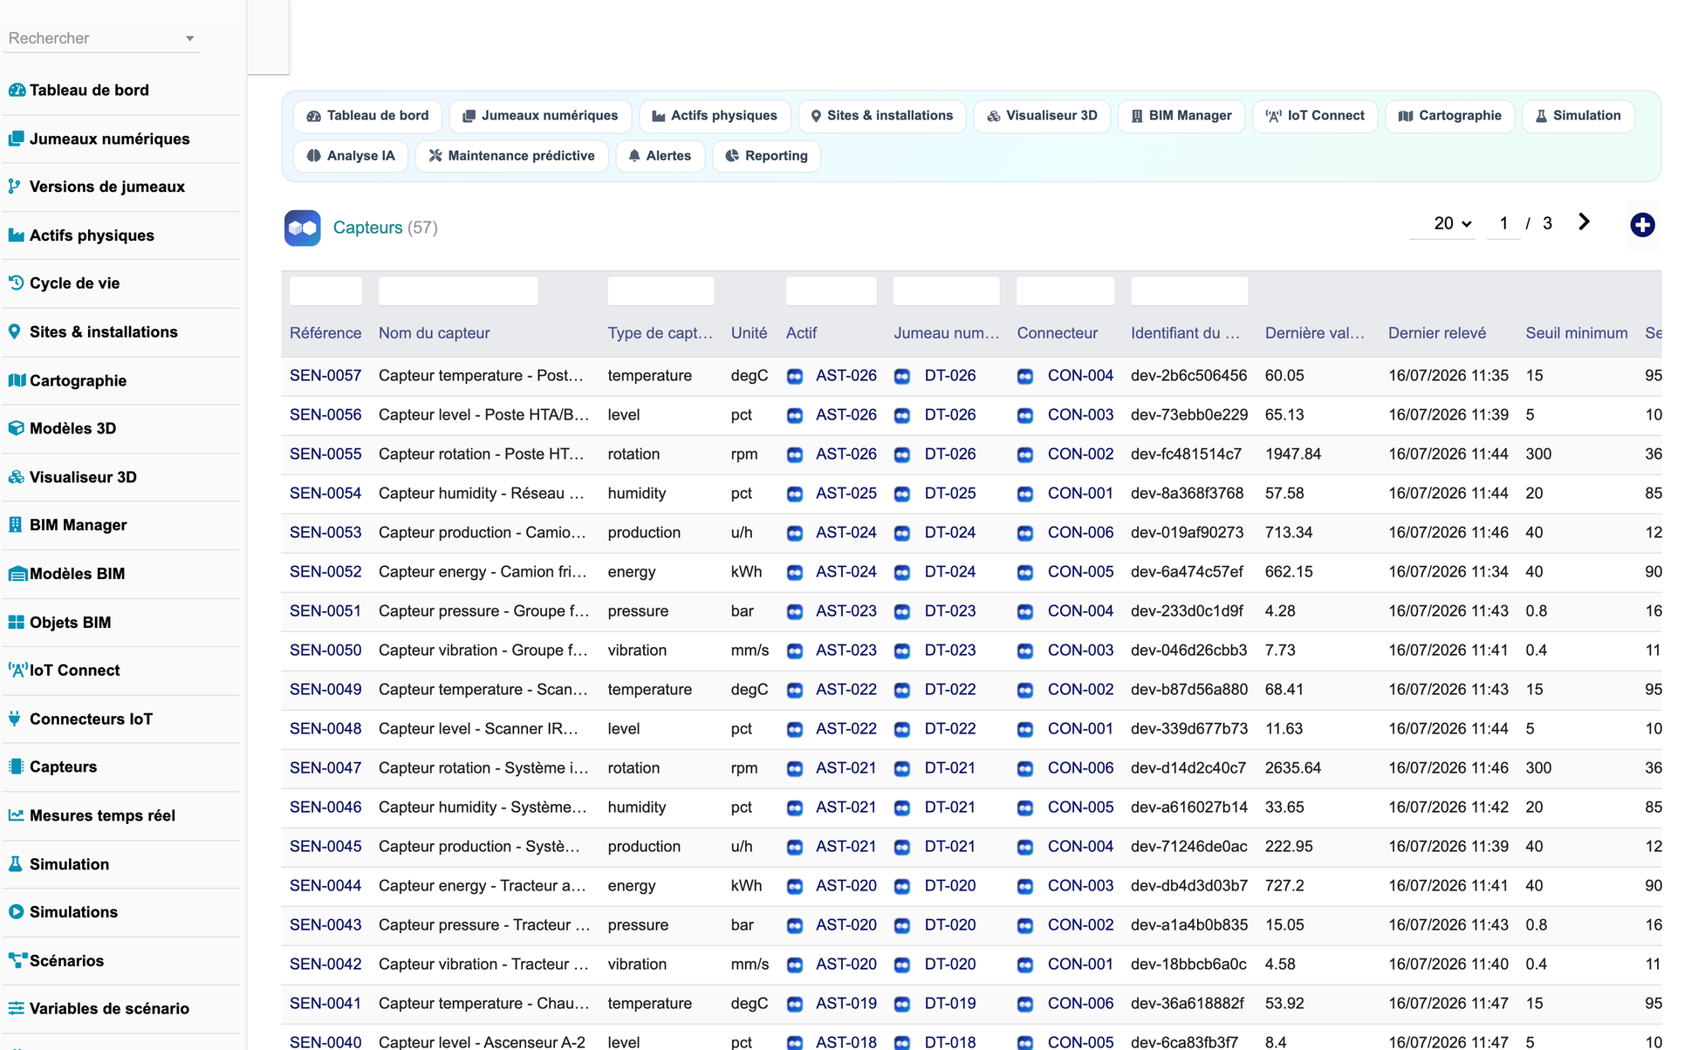
Task: Switch to Jumeaux numériques top tab
Action: pos(540,116)
